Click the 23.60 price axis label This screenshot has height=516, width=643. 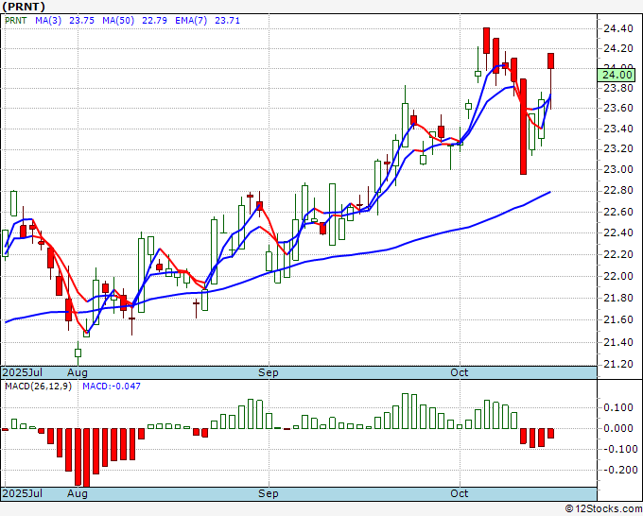pos(618,108)
